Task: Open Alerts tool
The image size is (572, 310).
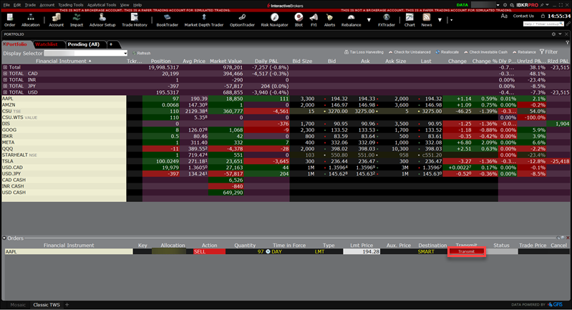Action: 329,20
